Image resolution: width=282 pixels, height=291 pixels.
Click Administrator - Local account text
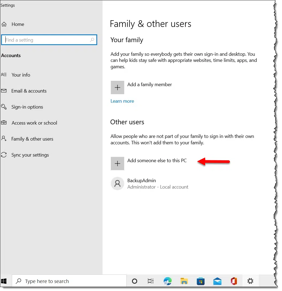(158, 187)
